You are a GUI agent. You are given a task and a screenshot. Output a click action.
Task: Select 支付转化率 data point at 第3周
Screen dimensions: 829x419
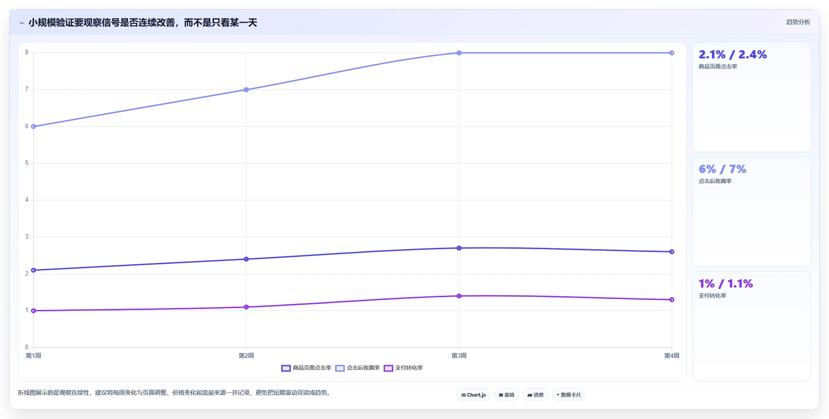(x=459, y=296)
